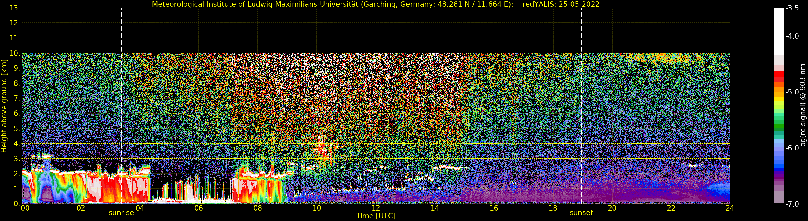Screen dimensions: 808x221
Task: Click the time axis tick label 12
Action: pos(376,208)
